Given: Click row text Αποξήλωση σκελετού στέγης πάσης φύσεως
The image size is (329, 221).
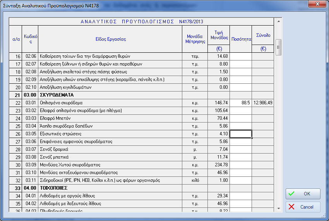Looking at the screenshot, I should [83, 72].
